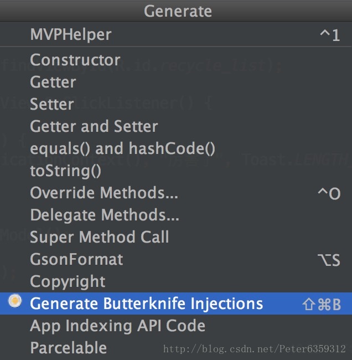352x360 pixels.
Task: Open Override Methods... dialog
Action: (x=176, y=193)
